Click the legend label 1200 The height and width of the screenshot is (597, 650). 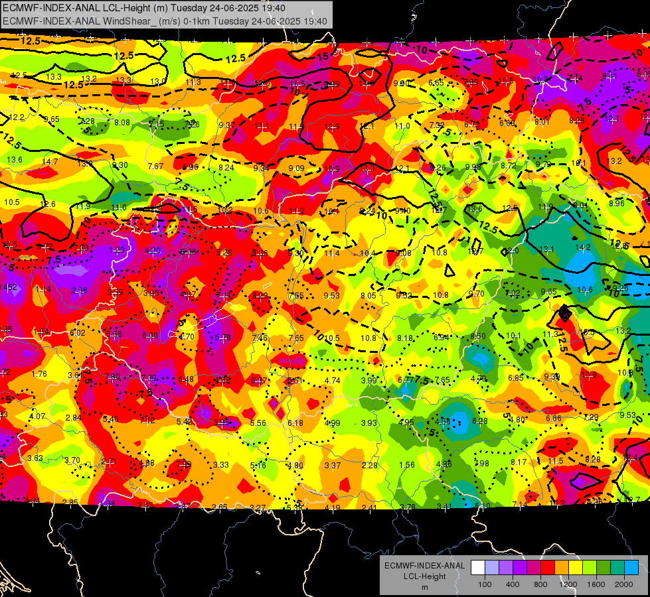568,584
